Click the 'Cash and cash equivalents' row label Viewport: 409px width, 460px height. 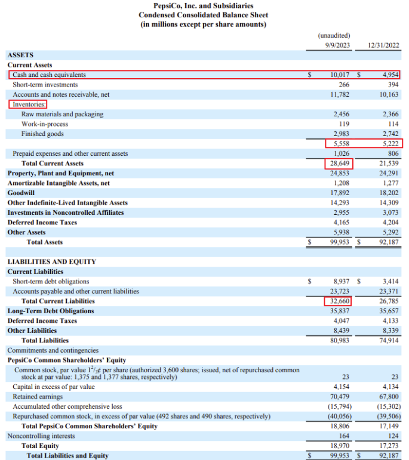[x=49, y=75]
